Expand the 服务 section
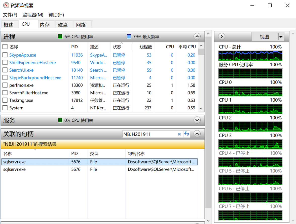296x224 pixels. point(197,120)
